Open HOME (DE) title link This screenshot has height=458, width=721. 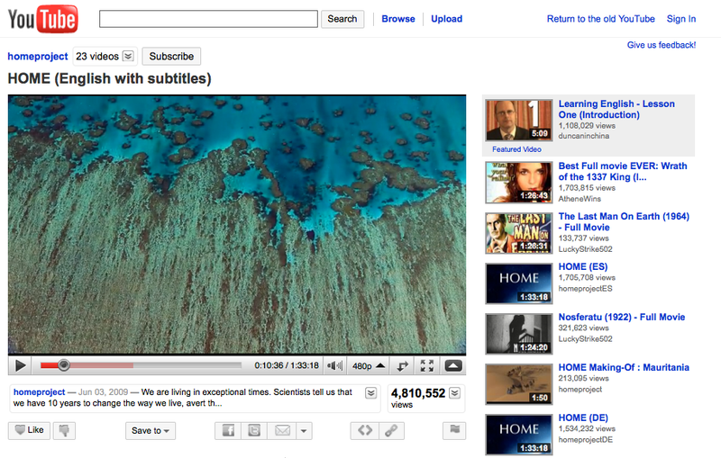click(x=583, y=418)
